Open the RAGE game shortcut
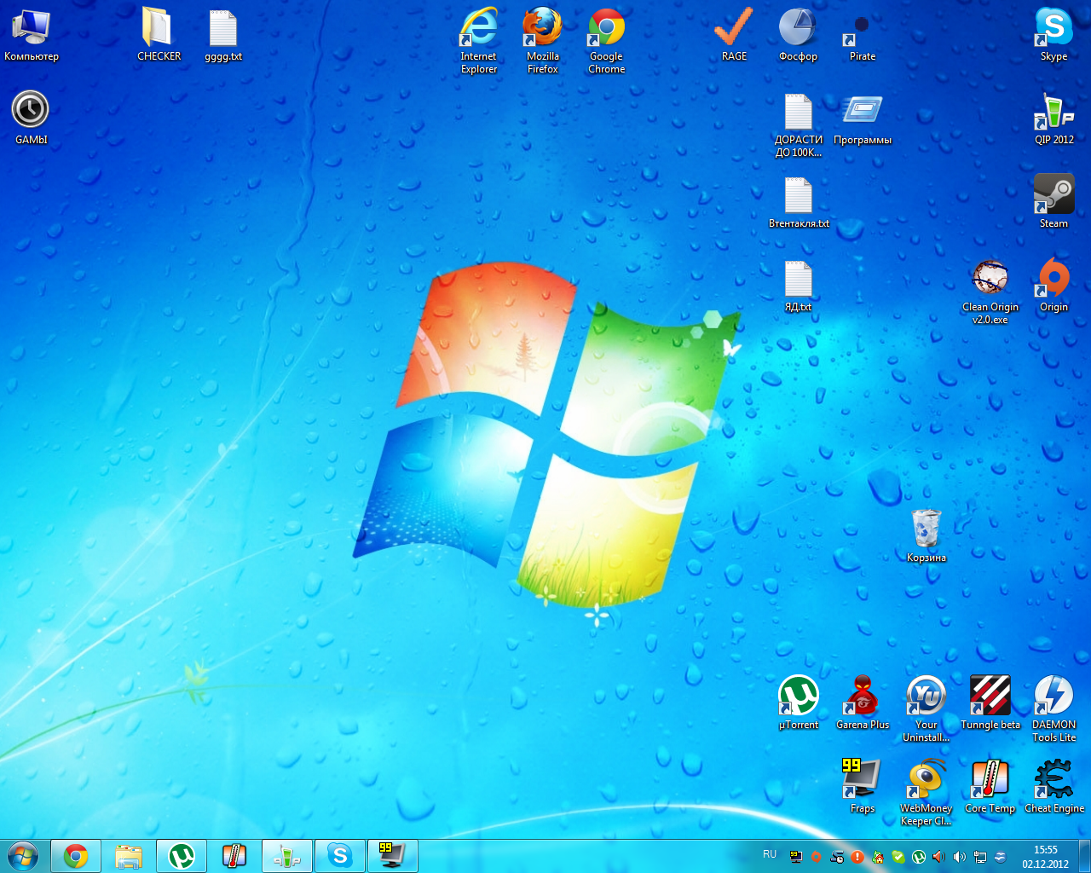The image size is (1091, 873). pyautogui.click(x=734, y=36)
